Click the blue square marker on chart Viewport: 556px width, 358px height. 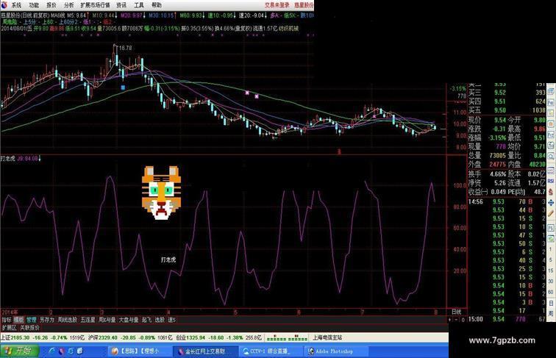(x=123, y=87)
